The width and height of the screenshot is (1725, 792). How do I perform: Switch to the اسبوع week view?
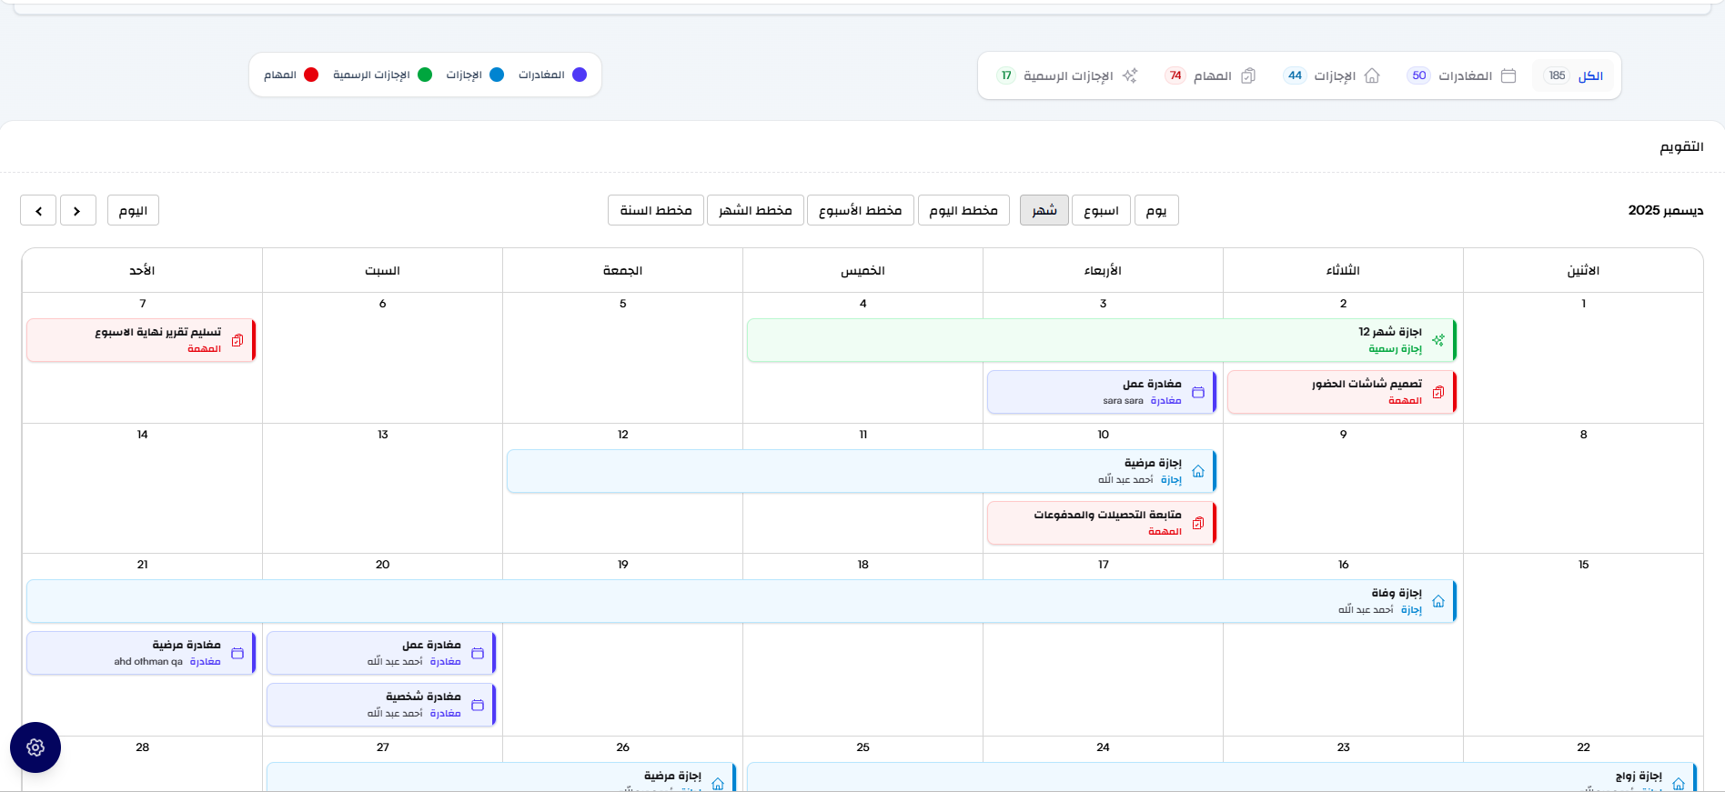click(1101, 210)
